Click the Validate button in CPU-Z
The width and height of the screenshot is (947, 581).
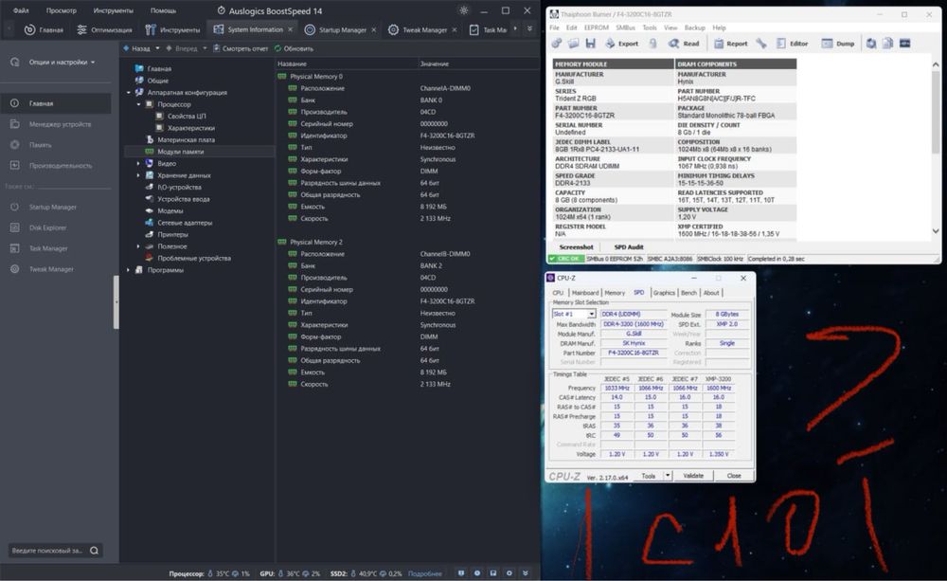(x=693, y=476)
